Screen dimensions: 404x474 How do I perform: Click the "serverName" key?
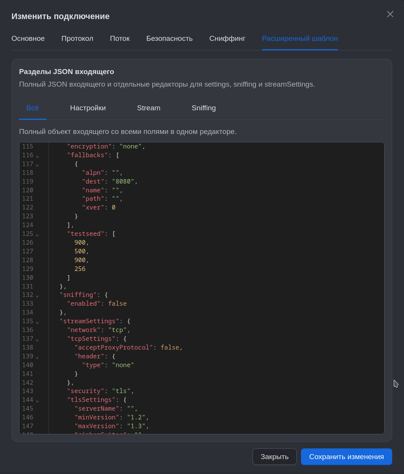pos(97,408)
